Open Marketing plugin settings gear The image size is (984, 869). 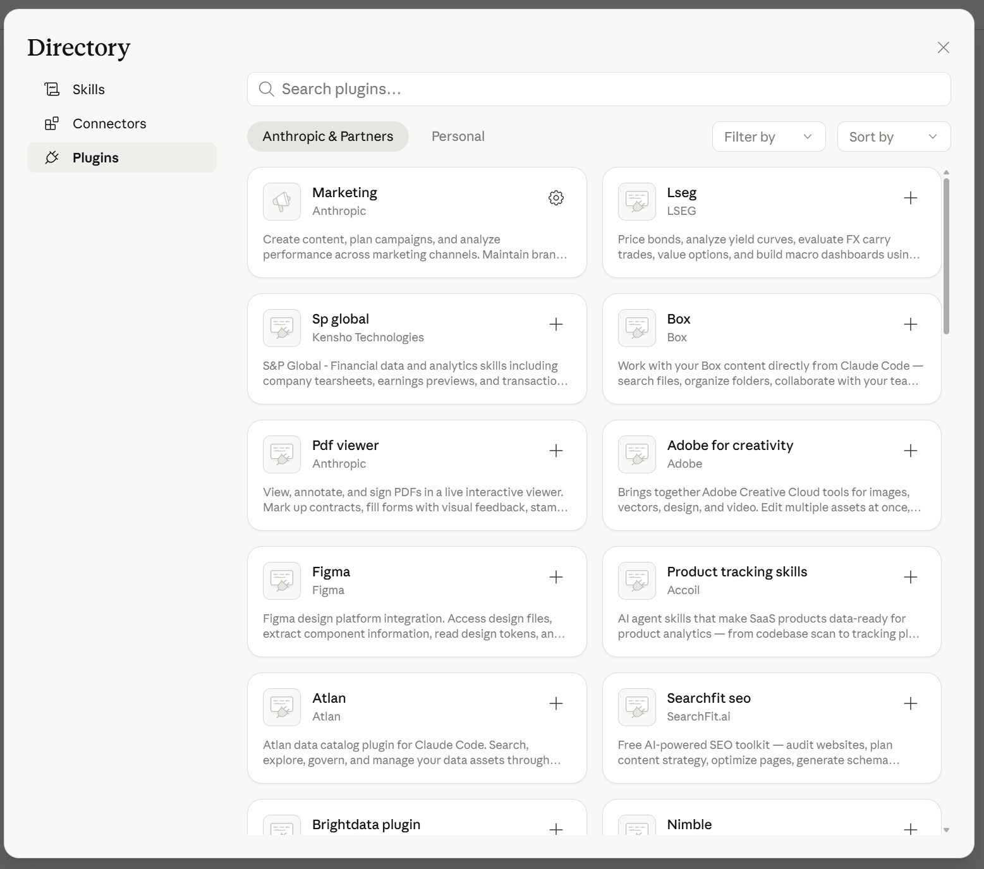point(556,198)
